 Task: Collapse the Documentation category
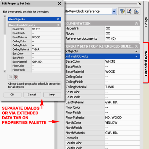point(136,24)
